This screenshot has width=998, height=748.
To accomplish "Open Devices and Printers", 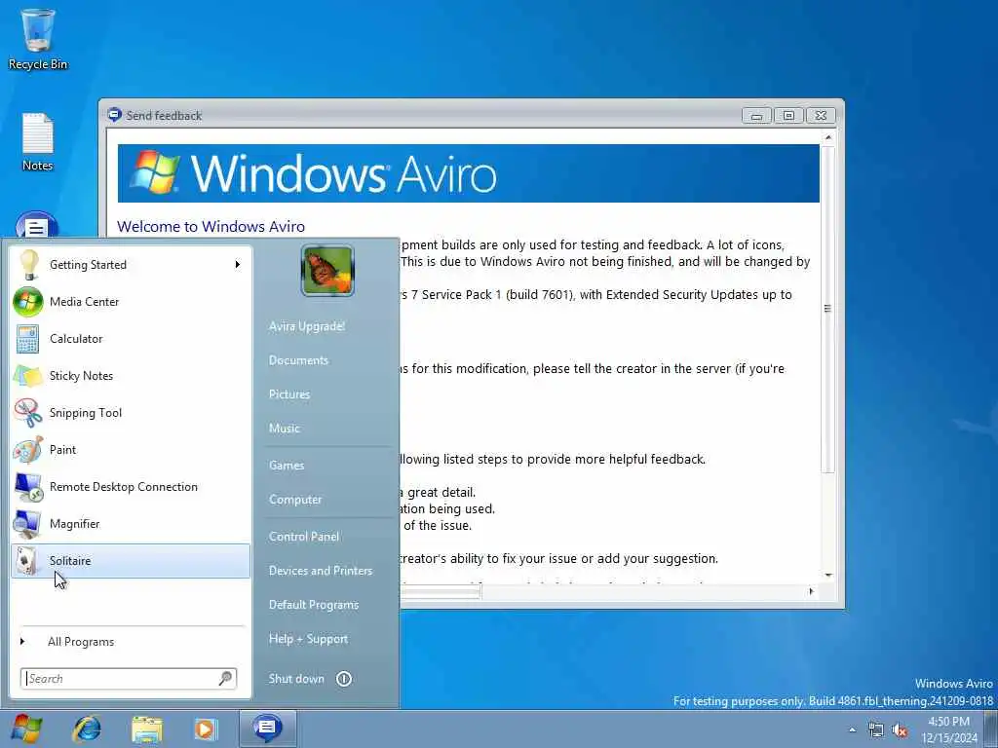I will (x=320, y=571).
